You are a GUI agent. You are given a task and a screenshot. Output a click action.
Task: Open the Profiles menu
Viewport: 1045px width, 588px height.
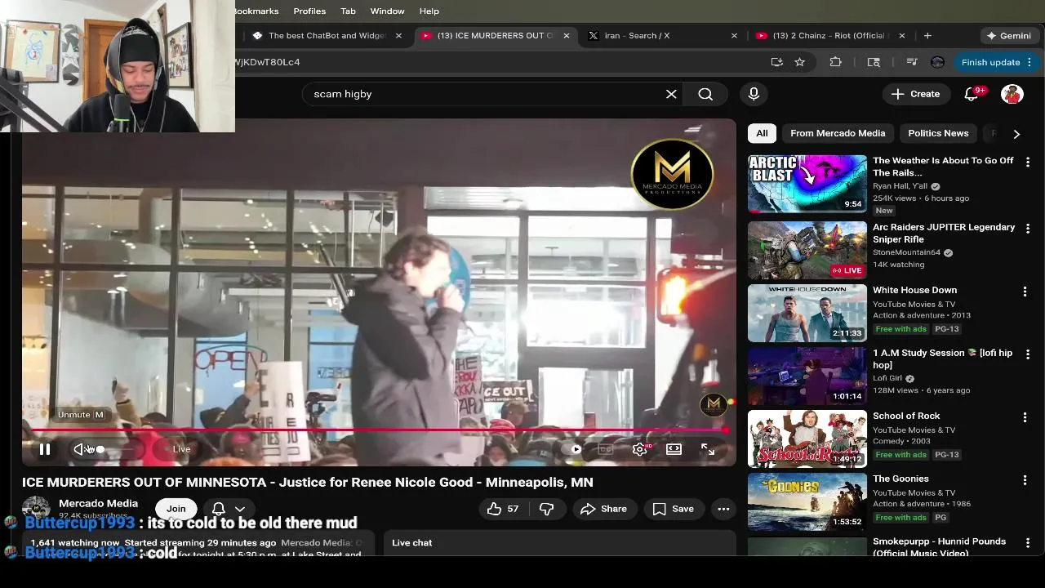309,11
